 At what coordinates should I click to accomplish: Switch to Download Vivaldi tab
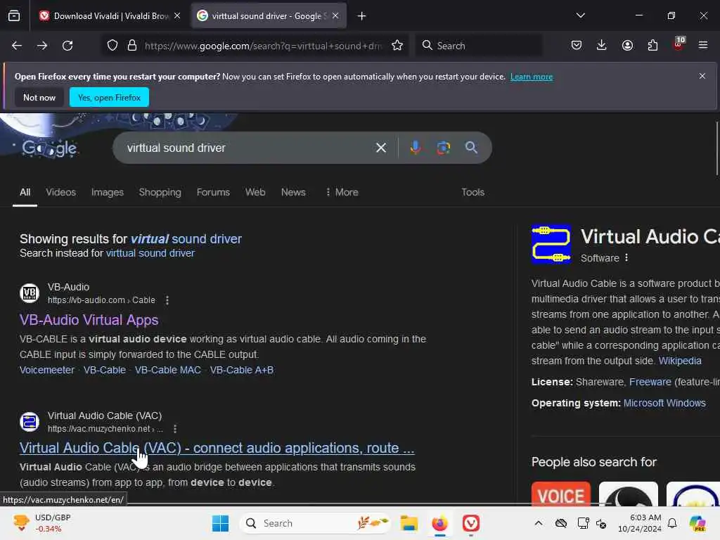[x=105, y=16]
